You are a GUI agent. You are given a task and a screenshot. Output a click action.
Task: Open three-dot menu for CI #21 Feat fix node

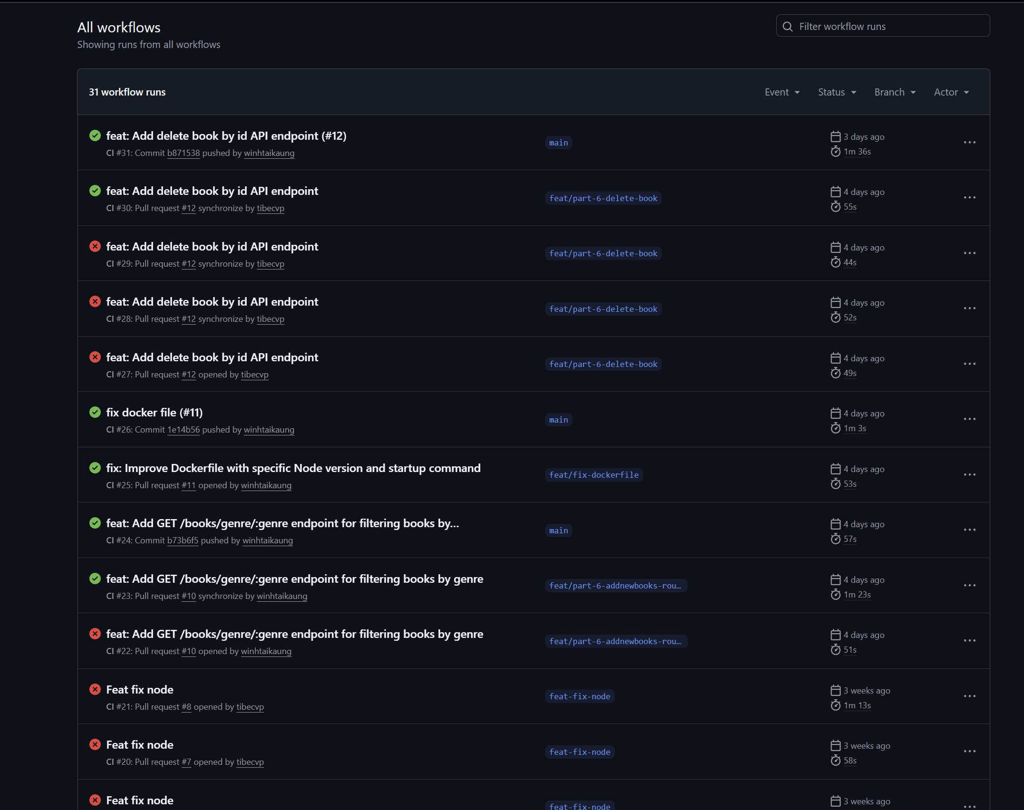969,696
